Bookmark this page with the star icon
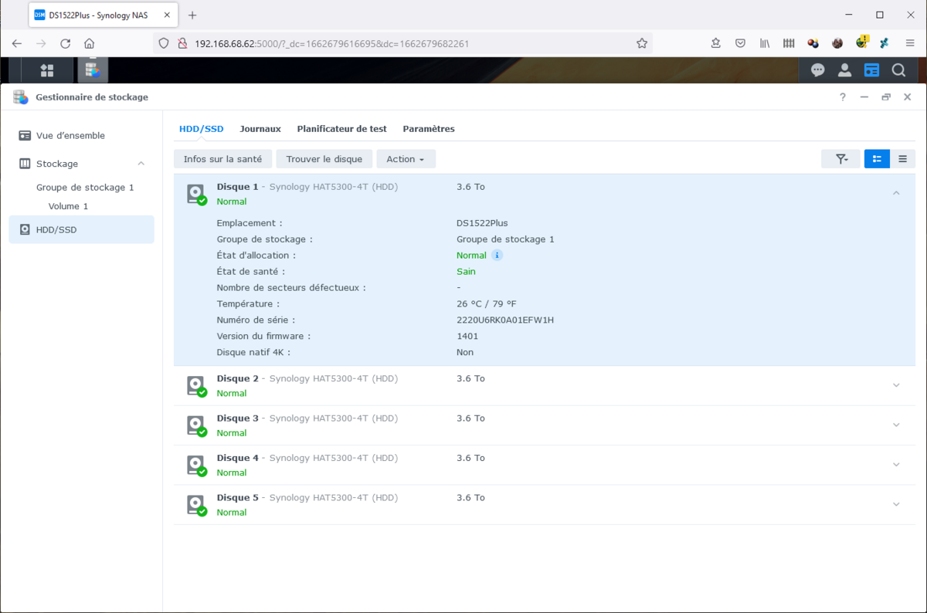 (x=642, y=43)
